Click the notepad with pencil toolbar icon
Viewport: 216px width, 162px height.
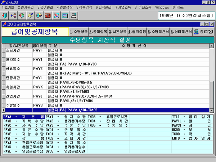(31, 15)
